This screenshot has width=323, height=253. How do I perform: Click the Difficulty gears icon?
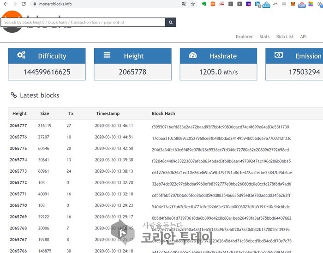click(x=21, y=55)
